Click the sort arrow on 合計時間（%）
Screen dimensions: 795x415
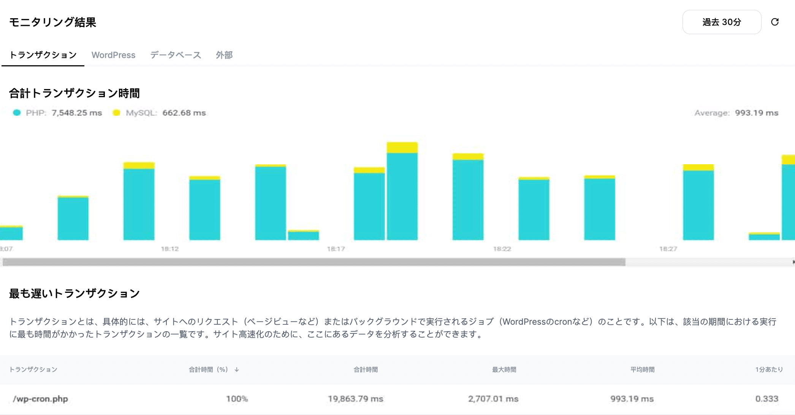[237, 369]
